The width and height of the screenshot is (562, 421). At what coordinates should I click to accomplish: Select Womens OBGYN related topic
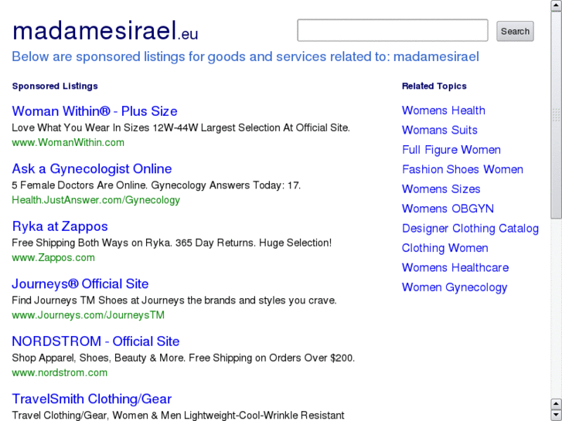(x=448, y=209)
